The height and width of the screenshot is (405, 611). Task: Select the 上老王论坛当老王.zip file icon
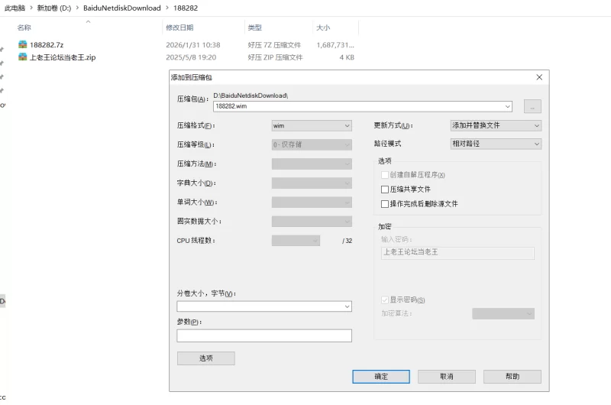[23, 57]
